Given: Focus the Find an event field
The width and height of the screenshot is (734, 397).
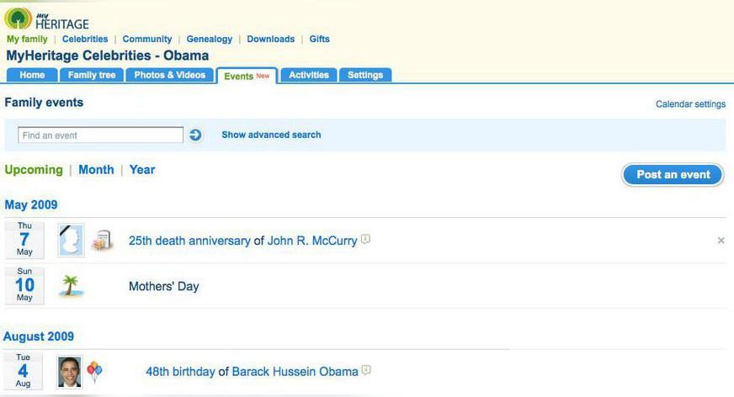Looking at the screenshot, I should click(101, 135).
